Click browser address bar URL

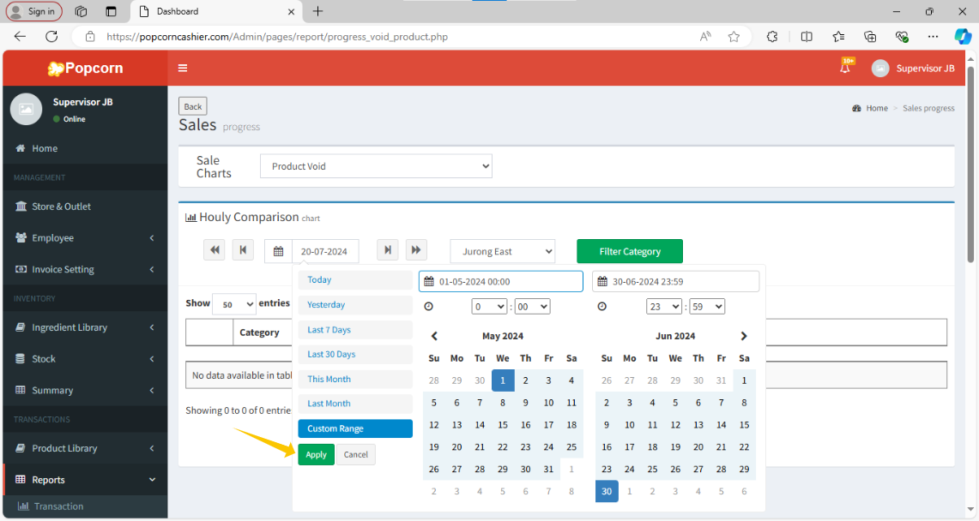277,37
